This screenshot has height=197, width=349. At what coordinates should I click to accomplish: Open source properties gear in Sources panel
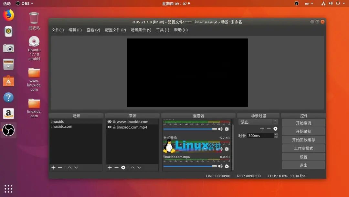coord(123,167)
